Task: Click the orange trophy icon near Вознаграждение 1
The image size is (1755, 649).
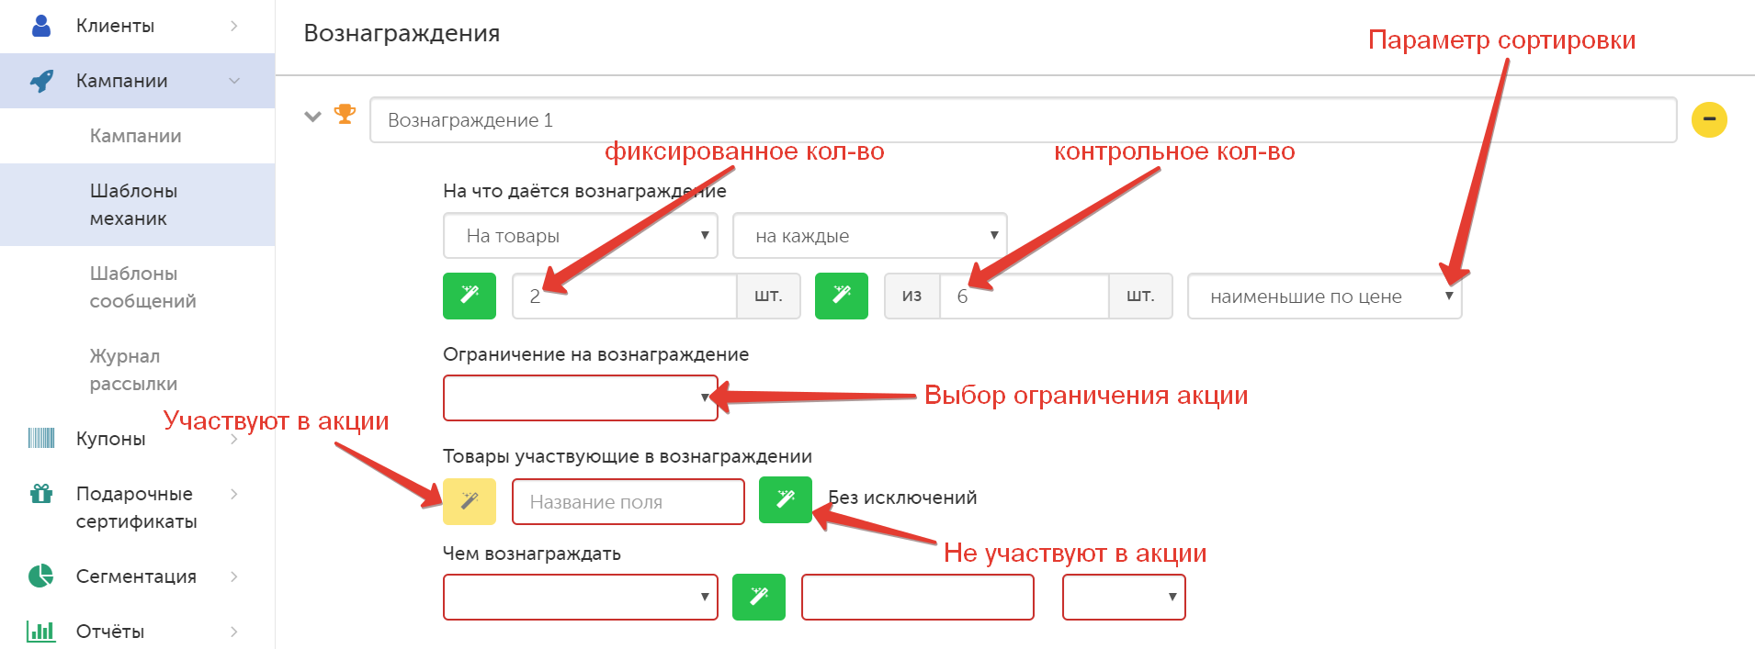Action: (x=345, y=114)
